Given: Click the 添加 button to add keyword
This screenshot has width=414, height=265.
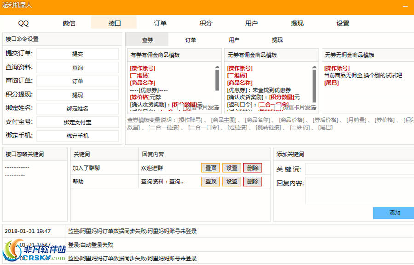Looking at the screenshot, I should click(393, 213).
